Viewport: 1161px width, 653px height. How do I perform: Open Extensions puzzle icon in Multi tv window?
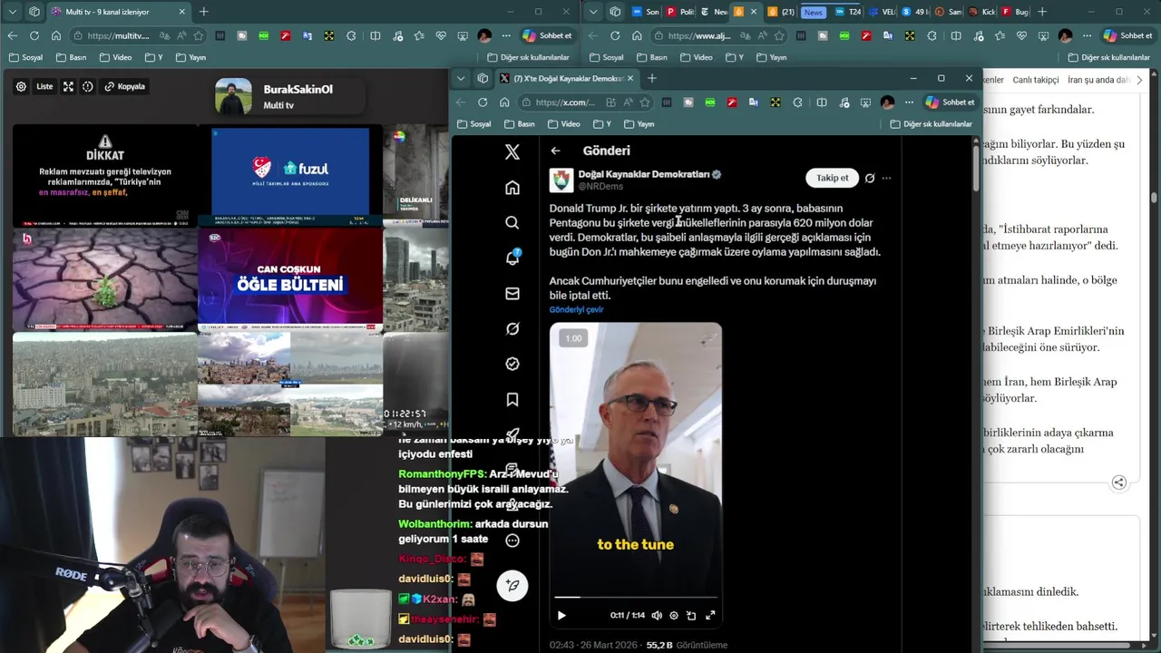351,35
